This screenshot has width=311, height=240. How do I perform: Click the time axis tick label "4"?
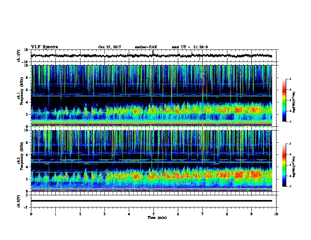[129, 214]
